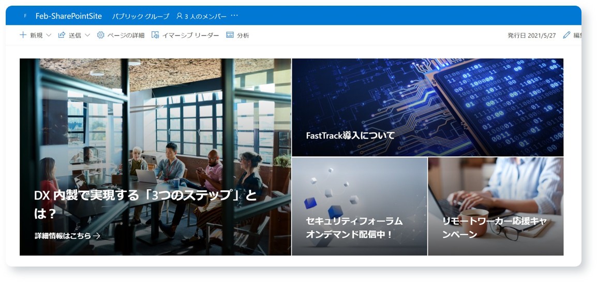The height and width of the screenshot is (282, 597).
Task: Open the DX 内製で実現する hero tile
Action: coord(155,157)
